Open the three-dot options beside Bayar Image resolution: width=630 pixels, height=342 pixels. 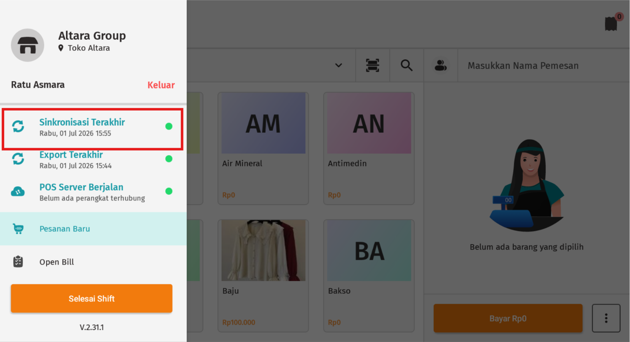point(606,318)
